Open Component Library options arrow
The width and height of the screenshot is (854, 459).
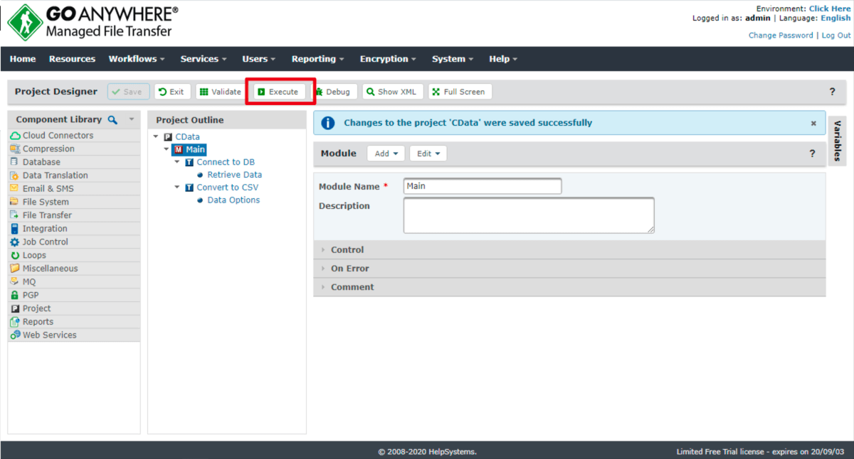click(x=132, y=119)
